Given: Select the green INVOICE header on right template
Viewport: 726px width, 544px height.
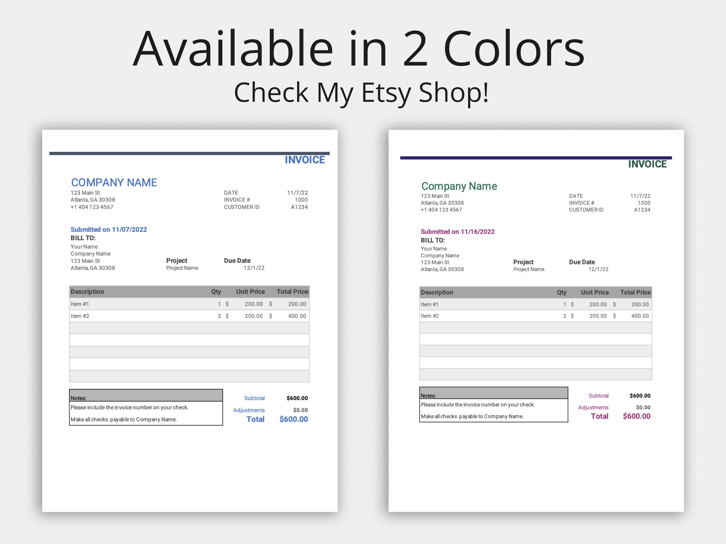Looking at the screenshot, I should pyautogui.click(x=647, y=164).
